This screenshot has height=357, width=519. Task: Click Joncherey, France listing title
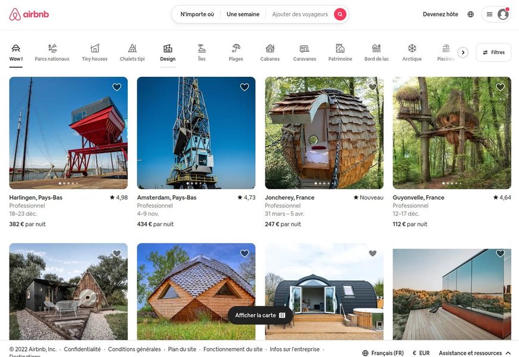pos(289,198)
